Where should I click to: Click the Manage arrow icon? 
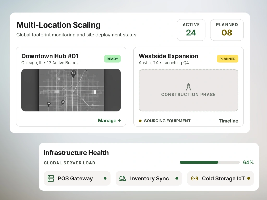119,120
